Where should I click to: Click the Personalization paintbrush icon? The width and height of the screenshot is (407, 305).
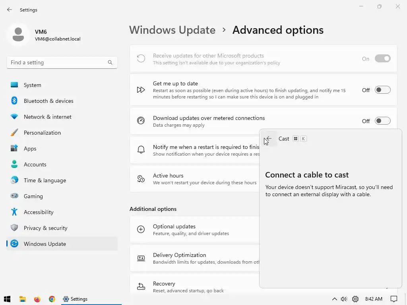(14, 132)
